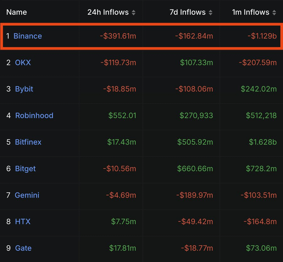
Task: Click the 1m Inflows sort arrows icon
Action: [274, 13]
